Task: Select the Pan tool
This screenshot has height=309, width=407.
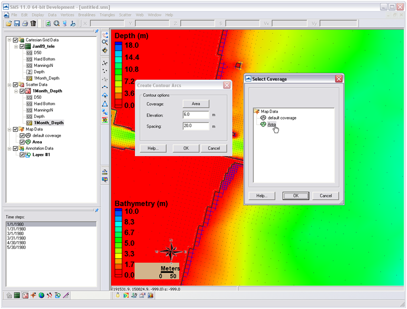Action: [x=105, y=34]
